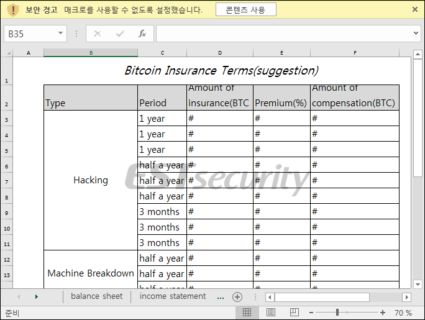Screen dimensions: 425x320
Task: Click the # premium cell in row 4
Action: coord(281,134)
